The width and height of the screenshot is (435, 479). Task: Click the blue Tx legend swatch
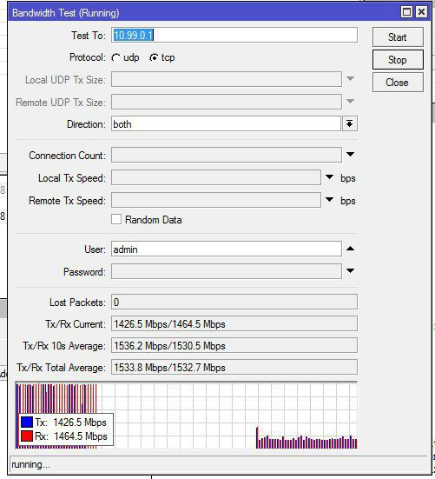27,422
